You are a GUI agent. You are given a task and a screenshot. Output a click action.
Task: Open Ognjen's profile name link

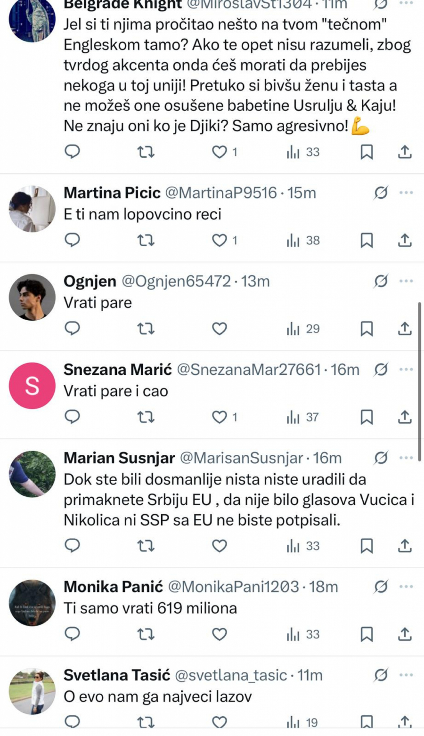tap(90, 281)
